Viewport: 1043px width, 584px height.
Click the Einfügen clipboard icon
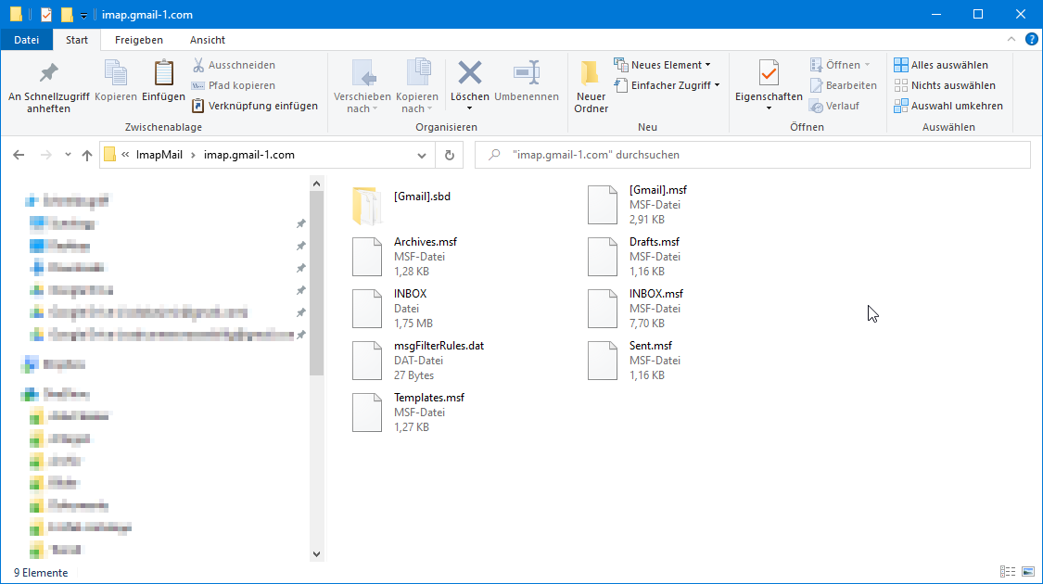pos(163,82)
